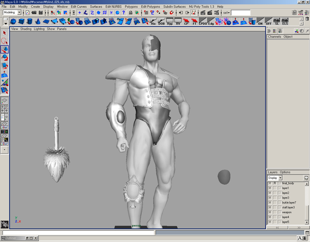Toggle visibility checkbox for layer1
The height and width of the screenshot is (242, 310).
click(x=270, y=188)
